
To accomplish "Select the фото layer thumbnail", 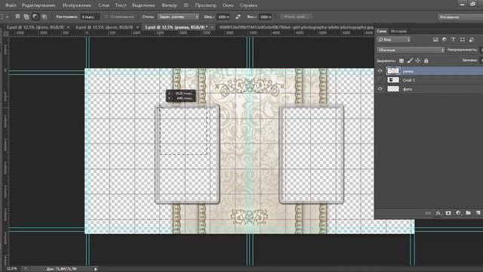I will point(393,89).
